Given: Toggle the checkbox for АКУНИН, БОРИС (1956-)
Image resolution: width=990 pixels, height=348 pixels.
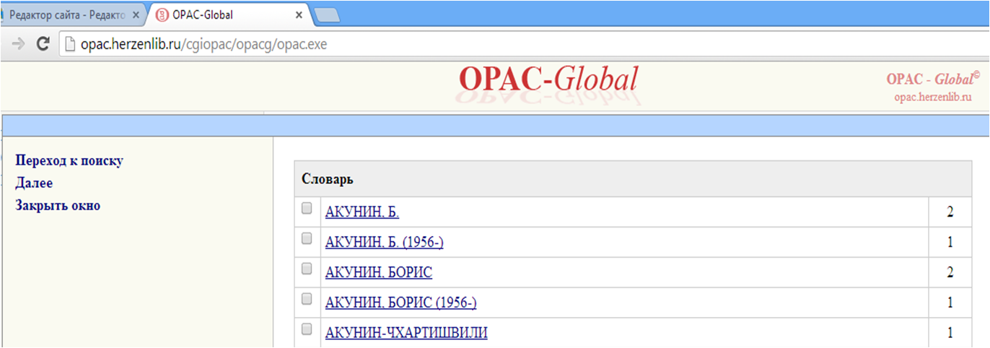Looking at the screenshot, I should 307,299.
